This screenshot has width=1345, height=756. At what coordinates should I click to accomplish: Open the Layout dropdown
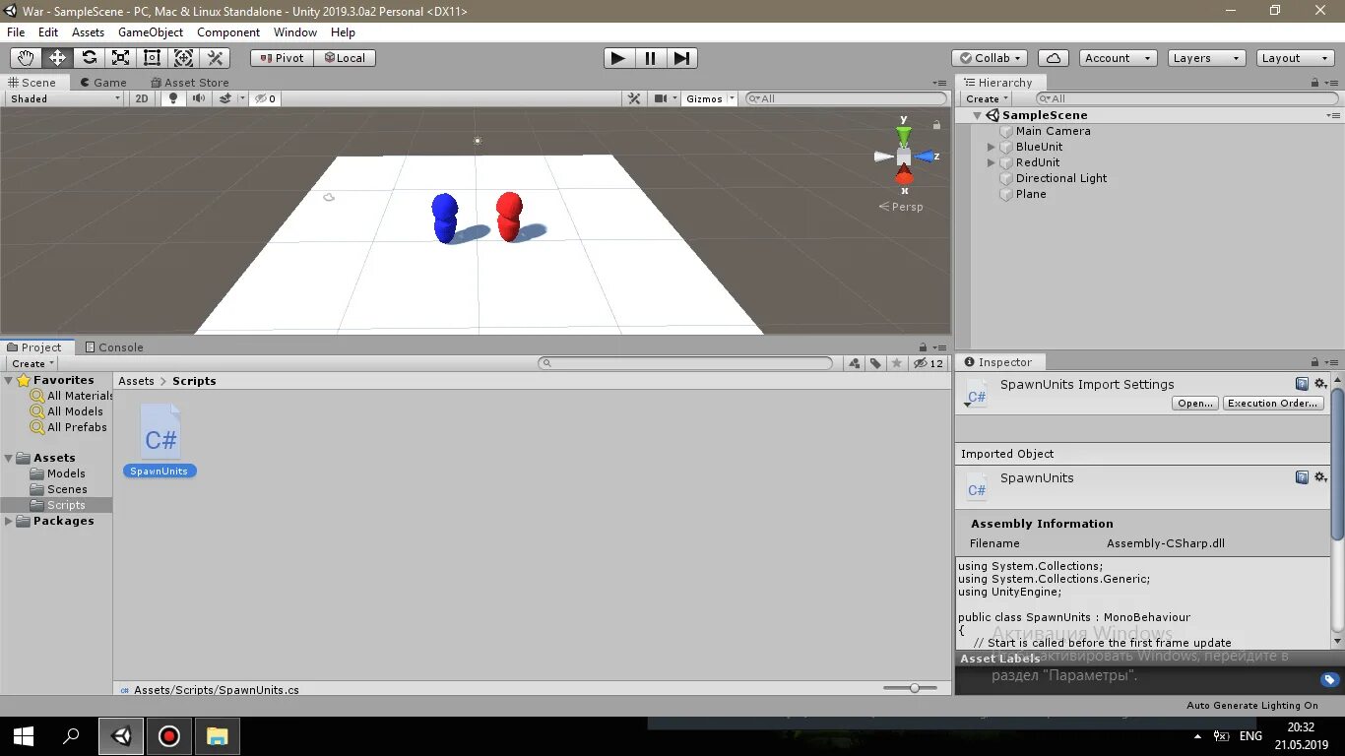(x=1295, y=58)
